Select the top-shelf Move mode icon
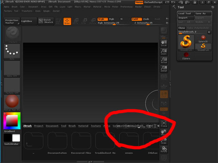 tap(76, 21)
